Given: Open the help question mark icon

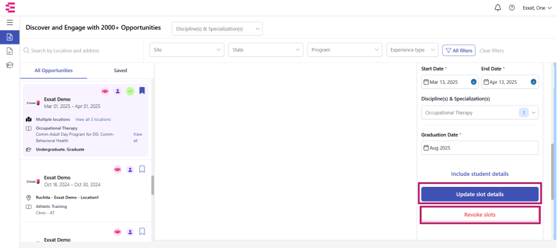Looking at the screenshot, I should pos(511,8).
